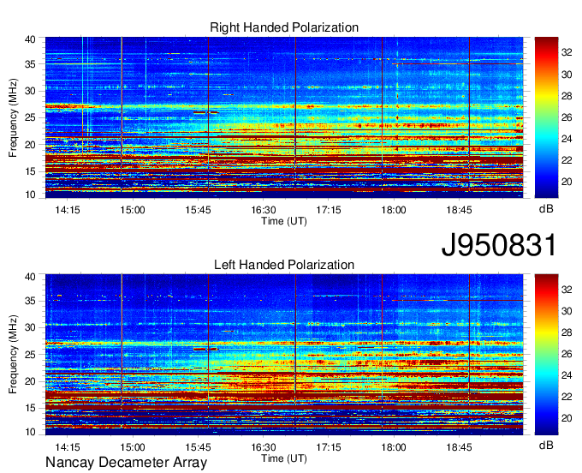Screen dimensions: 582x473
Task: Click the dB unit label under top colorbar
Action: (x=546, y=209)
